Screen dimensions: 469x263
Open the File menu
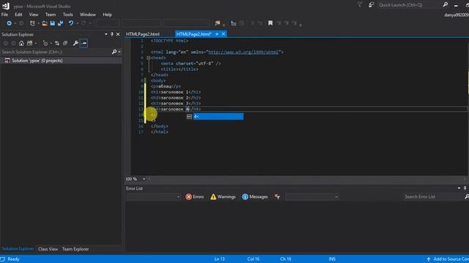coord(4,15)
